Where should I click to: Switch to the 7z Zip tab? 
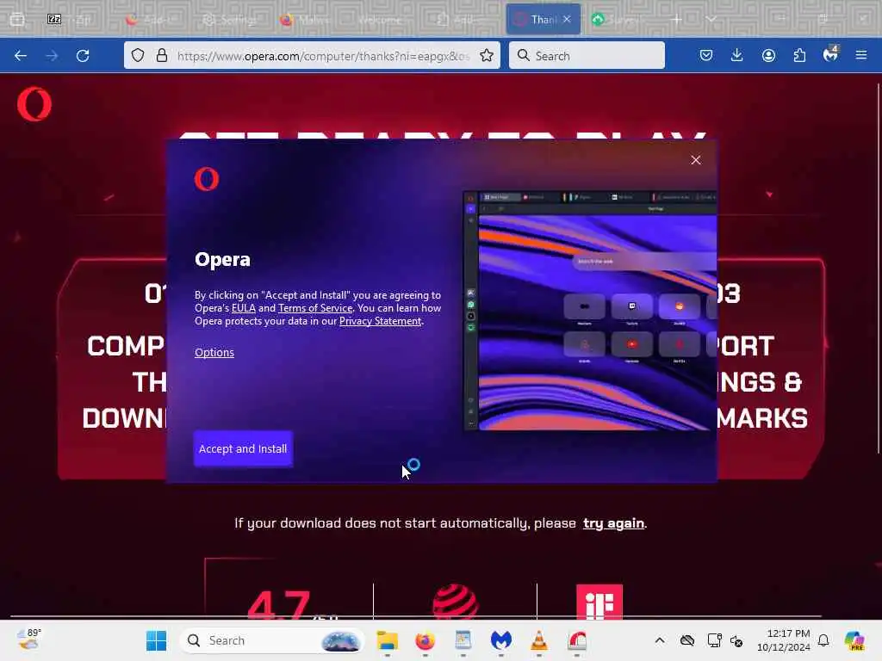click(71, 20)
